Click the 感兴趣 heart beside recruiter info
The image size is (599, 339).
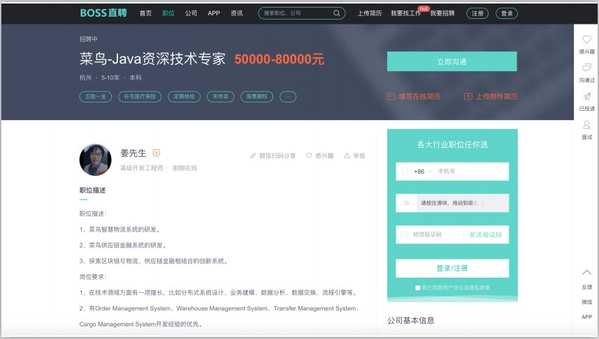tap(309, 156)
